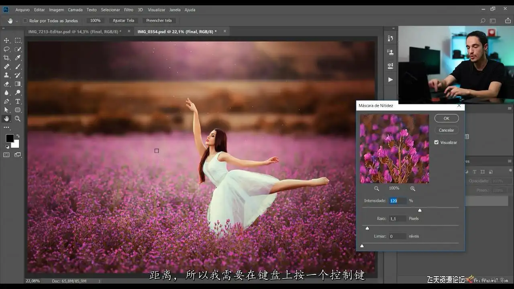Click the Intensidade slider handle
Image resolution: width=514 pixels, height=289 pixels.
(x=420, y=210)
